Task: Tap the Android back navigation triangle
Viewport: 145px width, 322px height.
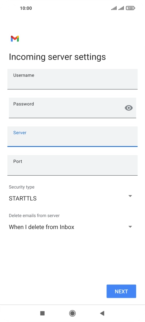Action: 102,313
